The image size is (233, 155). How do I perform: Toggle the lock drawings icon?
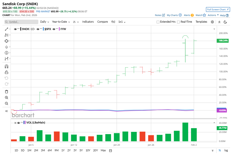6,72
